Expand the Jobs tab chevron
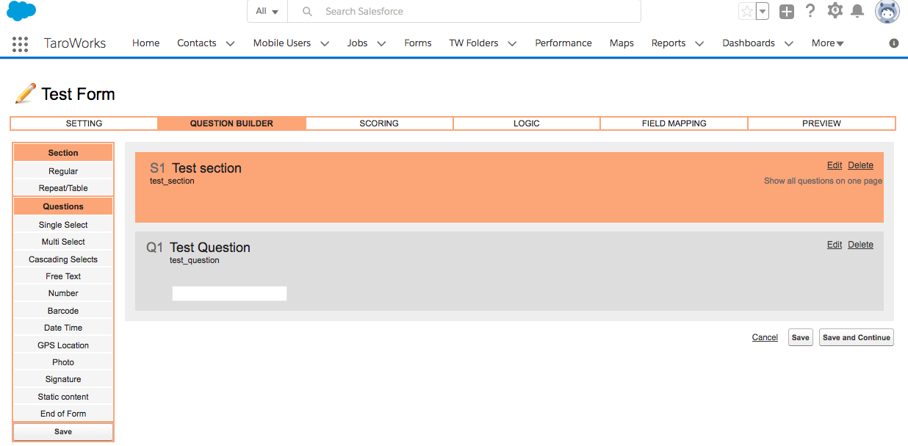This screenshot has width=908, height=446. point(381,43)
